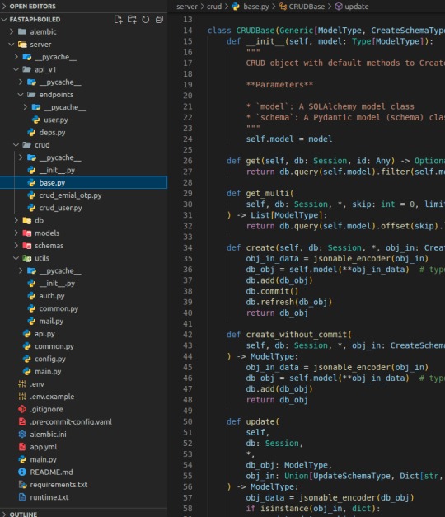Image resolution: width=445 pixels, height=517 pixels.
Task: Click the New Folder icon in explorer header
Action: click(132, 20)
